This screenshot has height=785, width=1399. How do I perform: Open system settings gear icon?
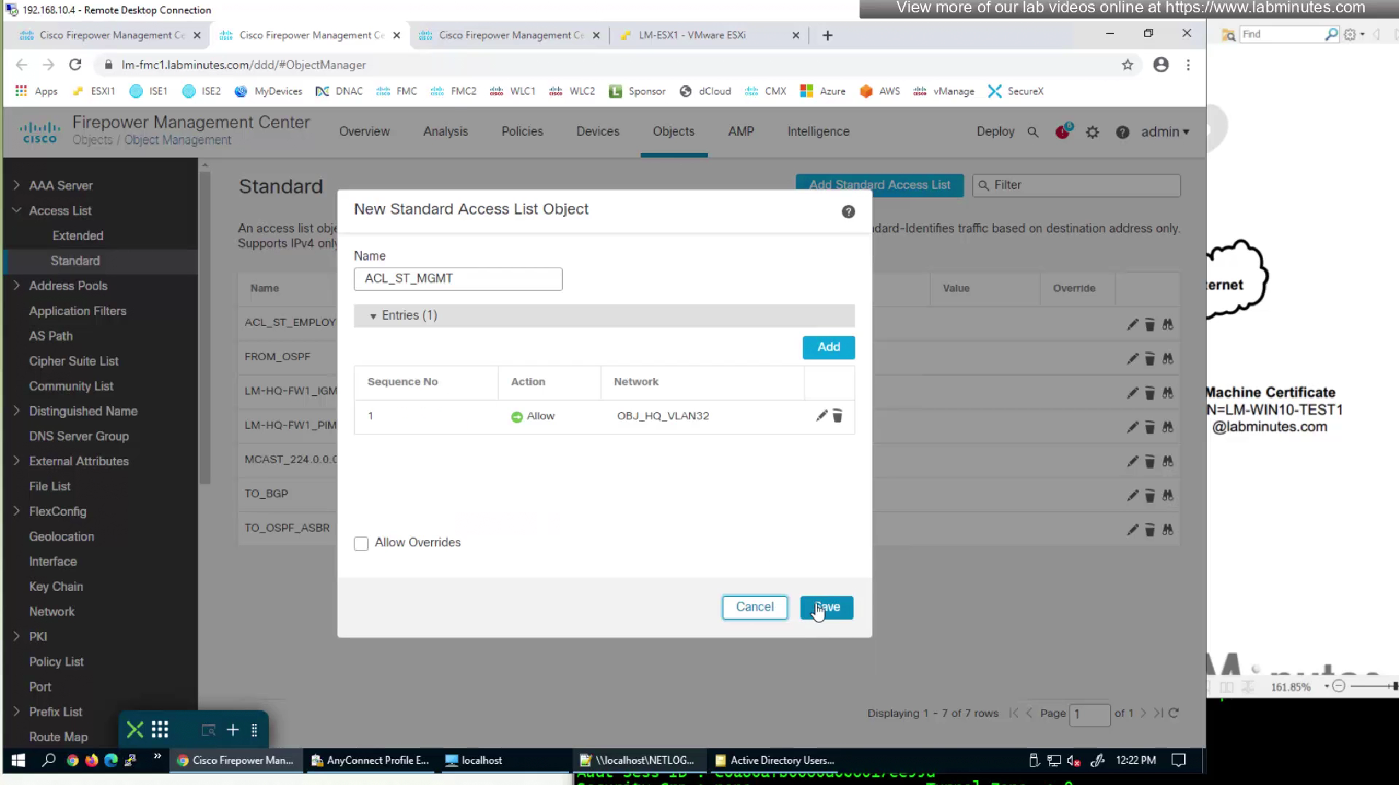click(x=1092, y=132)
